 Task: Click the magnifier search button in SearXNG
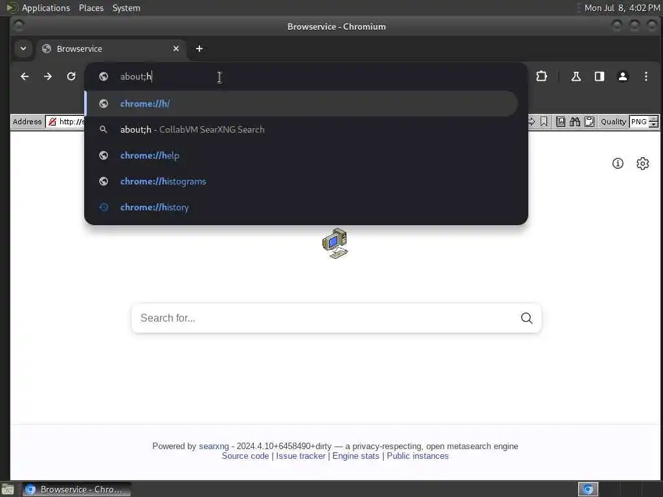(526, 318)
